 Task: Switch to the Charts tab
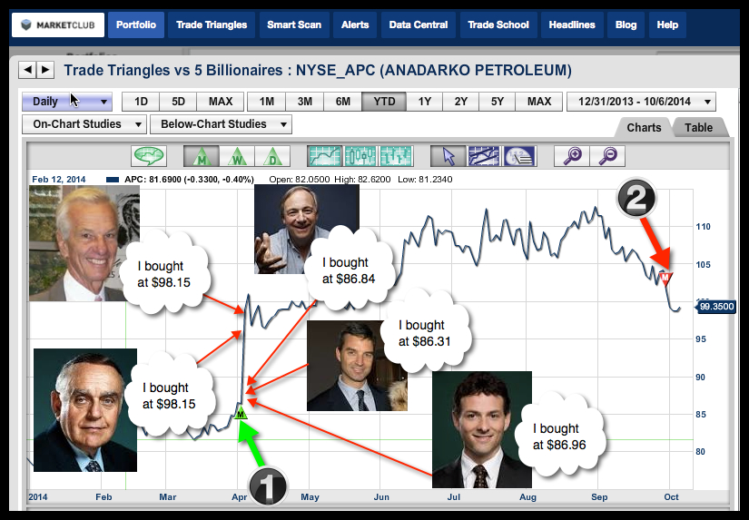(x=644, y=127)
